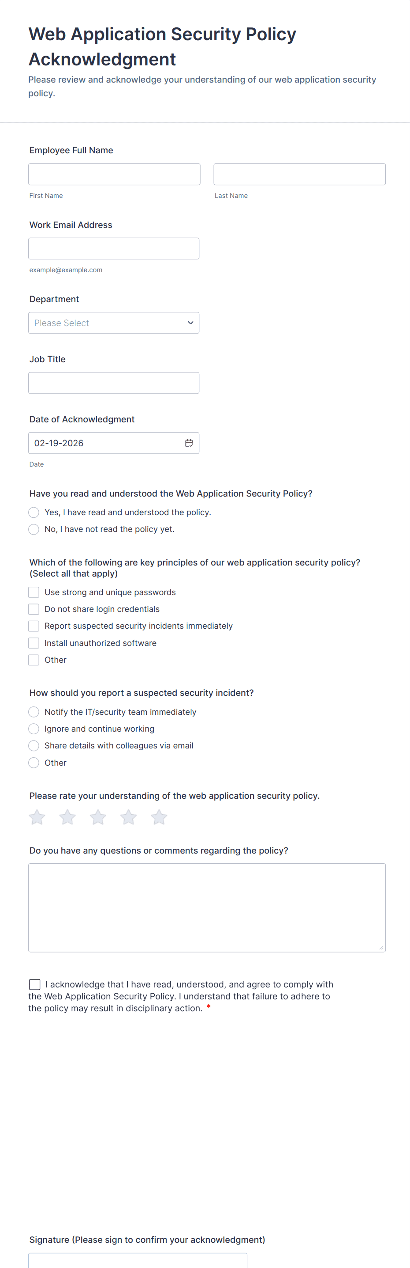
Task: Click the questions or comments text area
Action: pyautogui.click(x=207, y=907)
